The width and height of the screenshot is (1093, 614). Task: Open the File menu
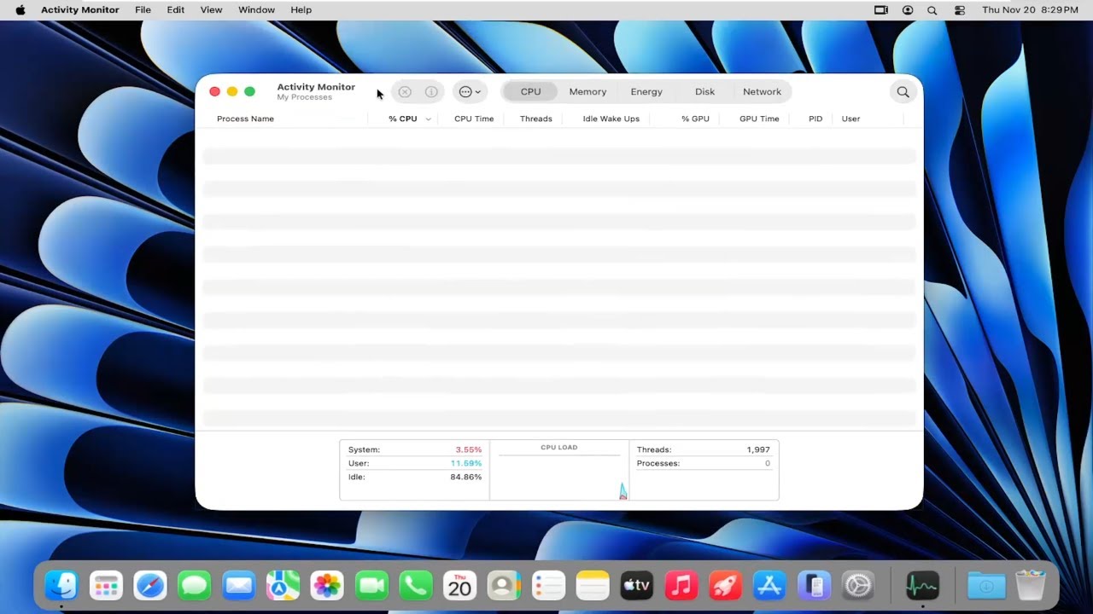click(x=143, y=9)
